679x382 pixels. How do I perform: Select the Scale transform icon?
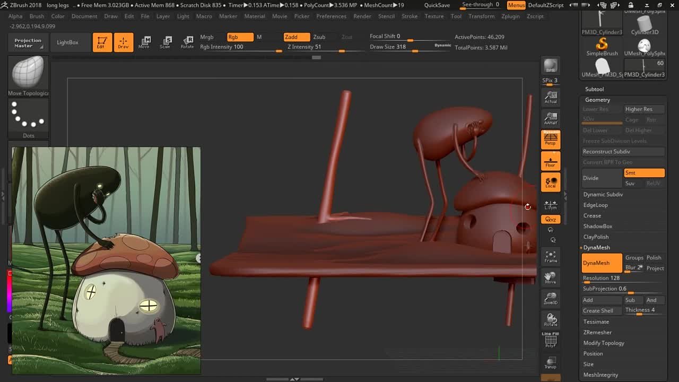click(166, 42)
